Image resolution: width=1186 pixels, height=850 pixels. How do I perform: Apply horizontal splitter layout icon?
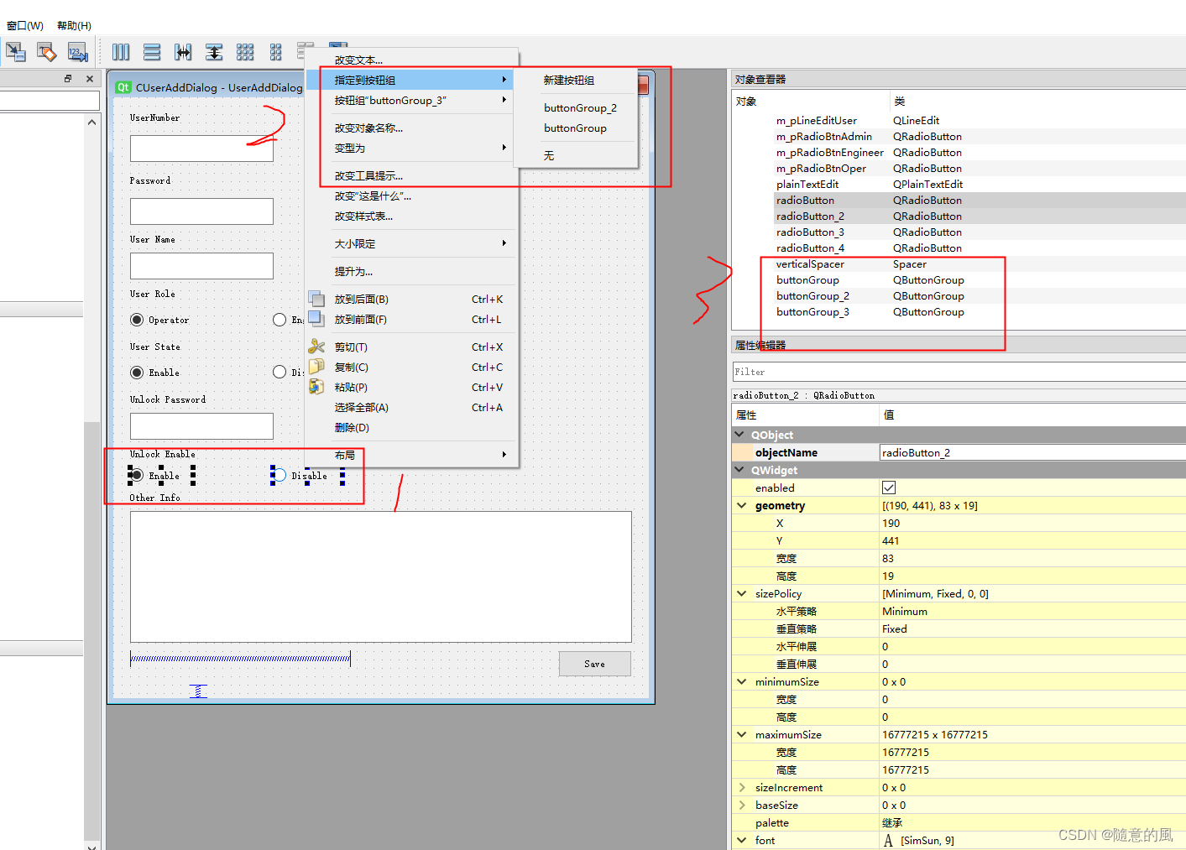click(183, 52)
